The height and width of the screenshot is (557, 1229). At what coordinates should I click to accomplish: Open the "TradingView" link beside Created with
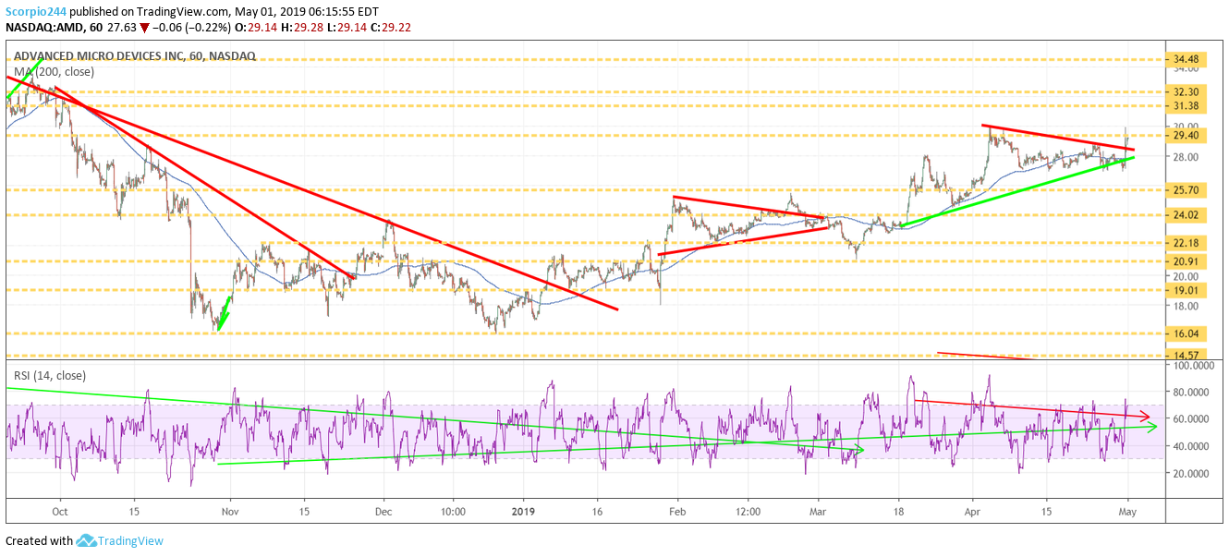(x=132, y=541)
